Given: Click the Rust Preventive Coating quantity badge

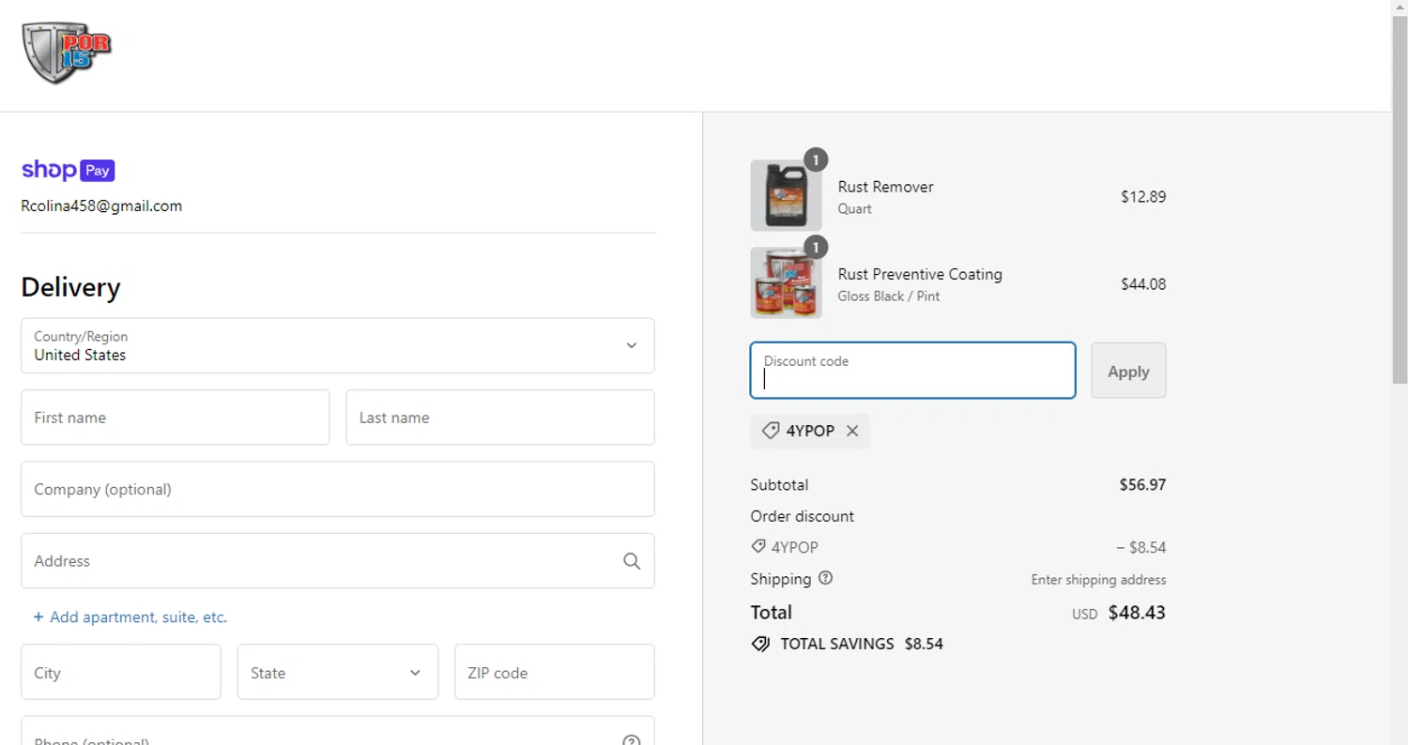Looking at the screenshot, I should [816, 248].
